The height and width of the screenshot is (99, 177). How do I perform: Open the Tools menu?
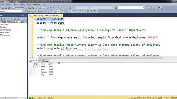[29, 4]
